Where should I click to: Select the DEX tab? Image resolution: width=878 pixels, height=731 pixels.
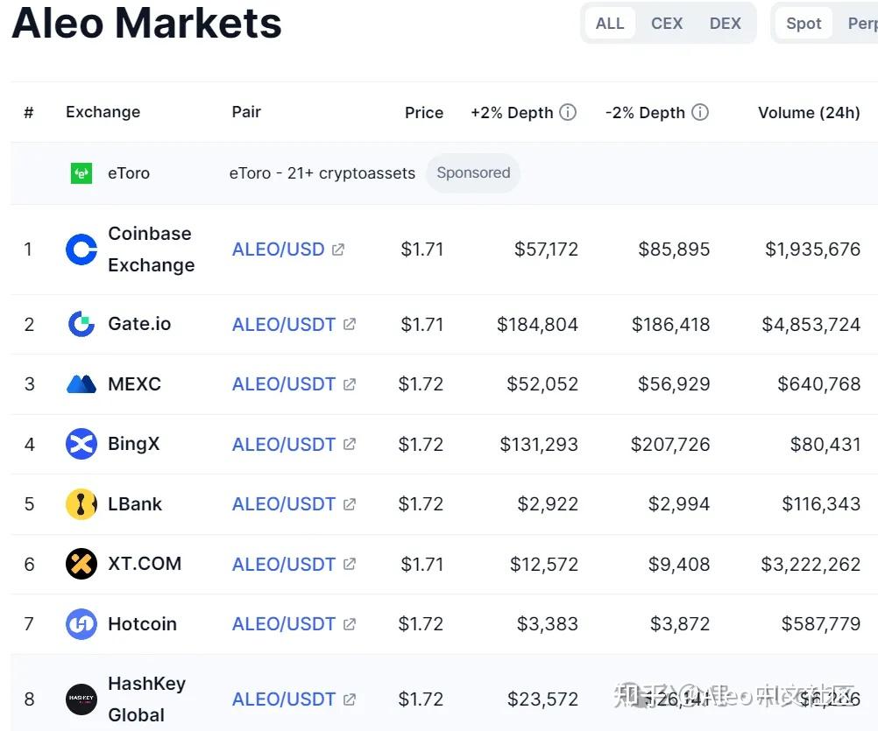725,24
